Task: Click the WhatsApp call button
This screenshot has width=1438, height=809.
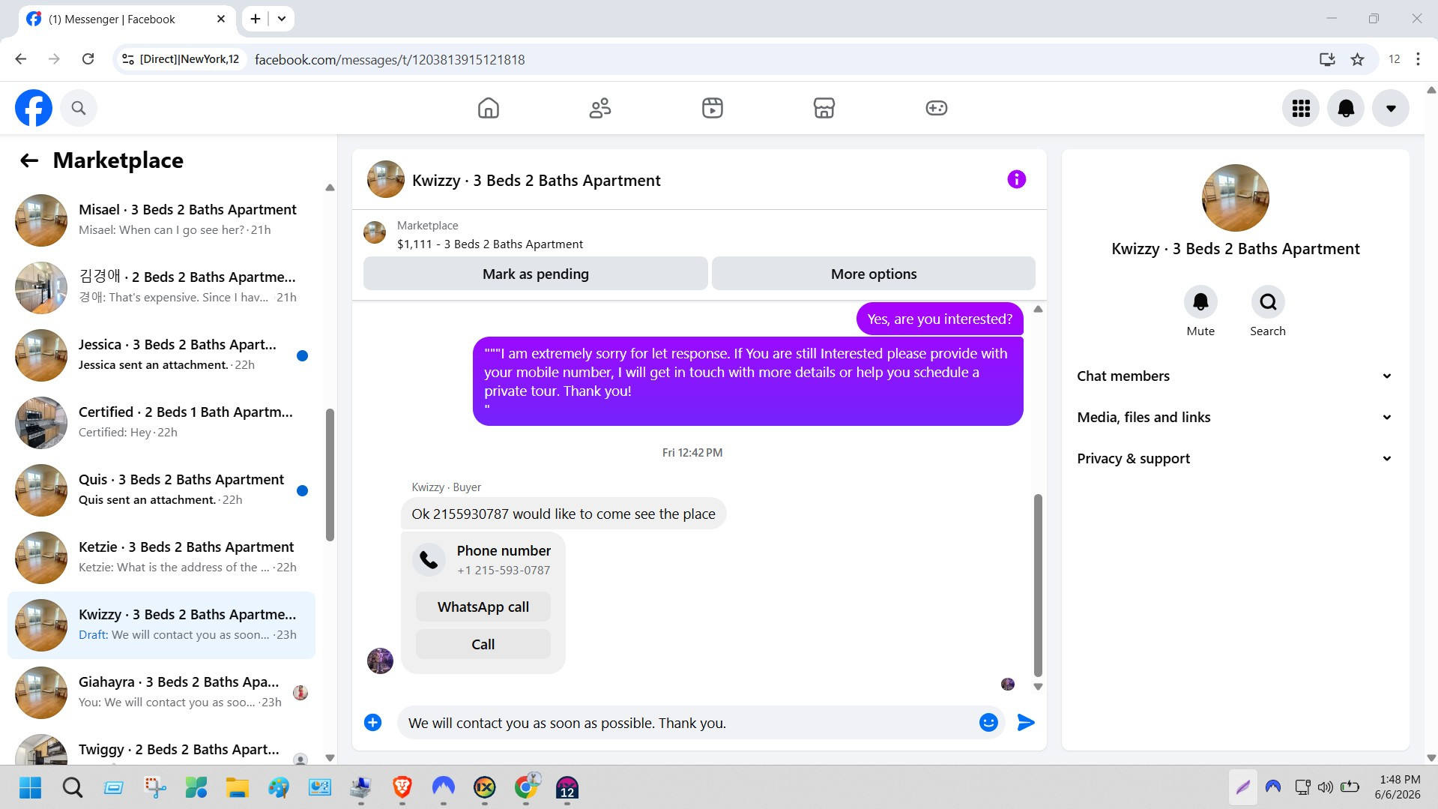Action: [x=483, y=607]
